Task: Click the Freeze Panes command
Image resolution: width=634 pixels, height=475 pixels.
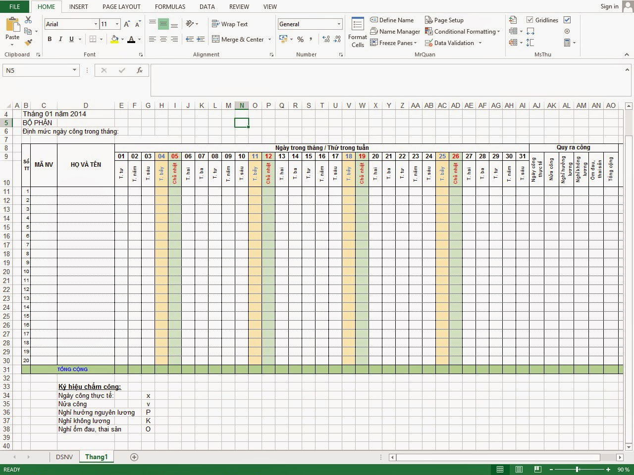Action: pos(393,43)
